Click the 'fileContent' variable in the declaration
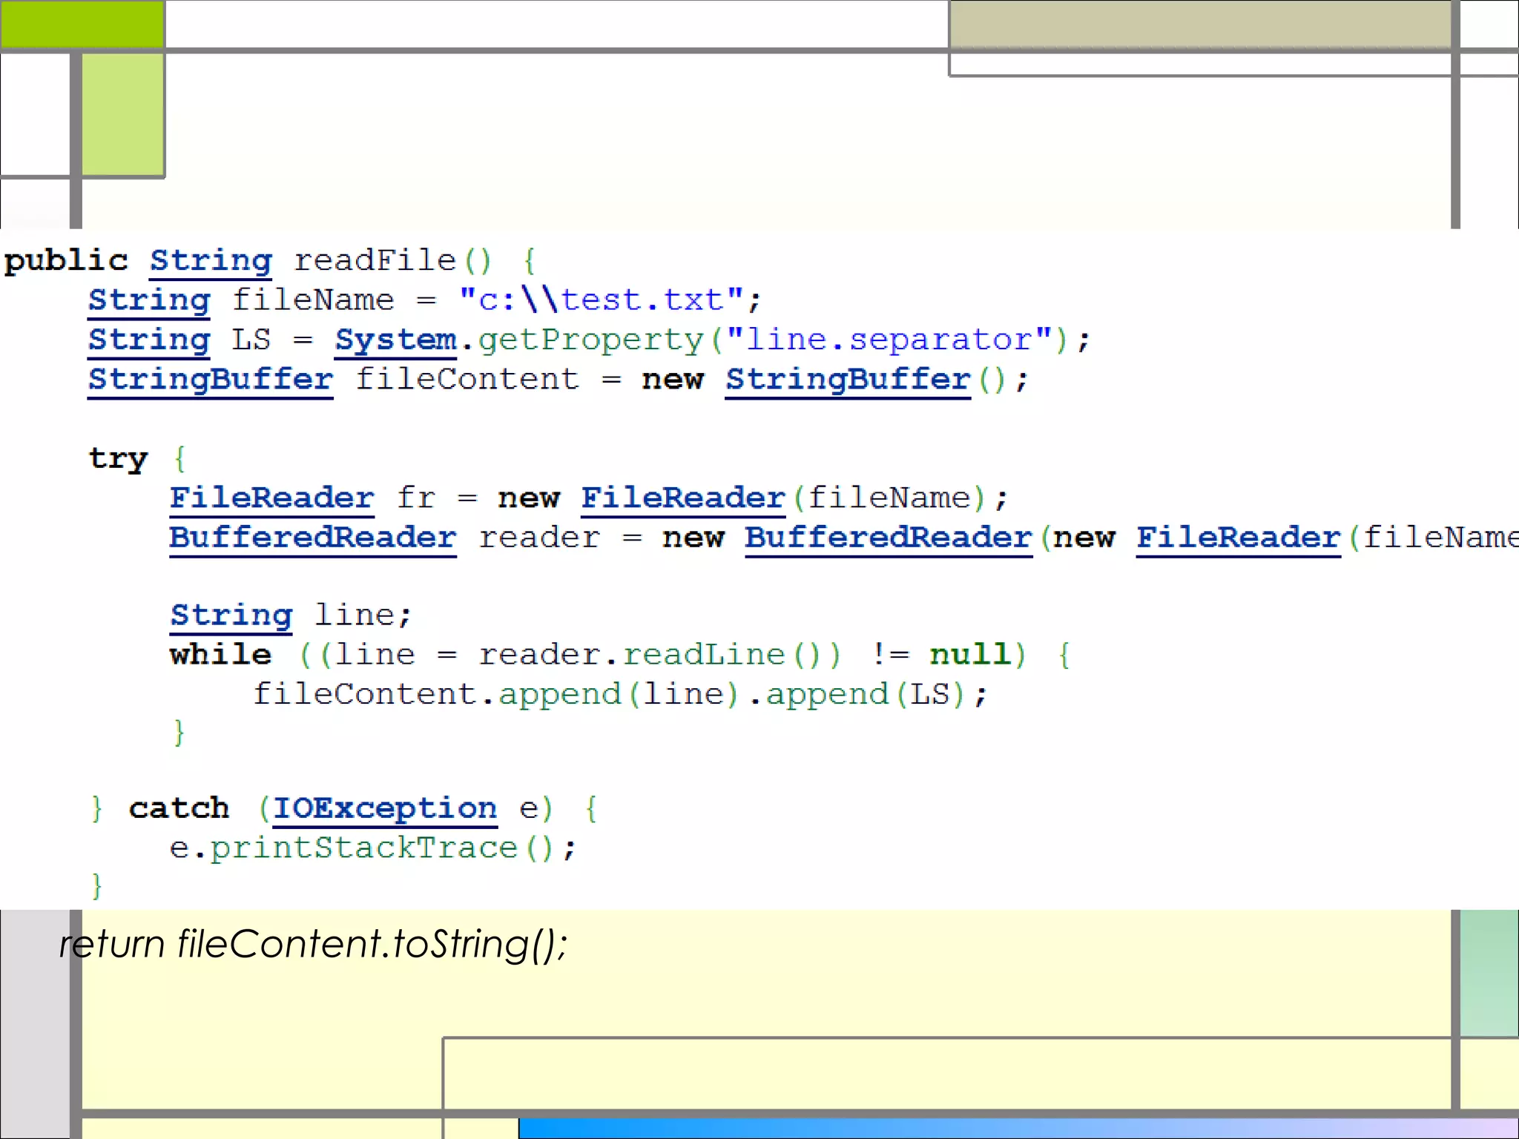Viewport: 1519px width, 1139px height. 467,380
